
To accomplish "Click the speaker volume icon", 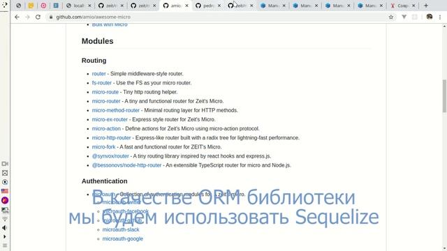I will (x=5, y=228).
